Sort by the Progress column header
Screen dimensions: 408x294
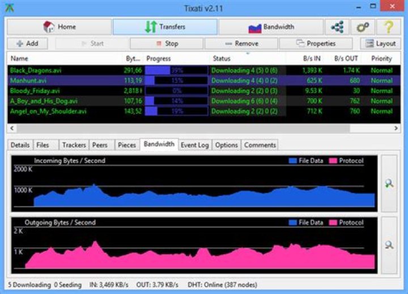159,58
